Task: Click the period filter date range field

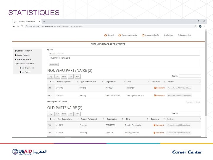Action: point(124,58)
